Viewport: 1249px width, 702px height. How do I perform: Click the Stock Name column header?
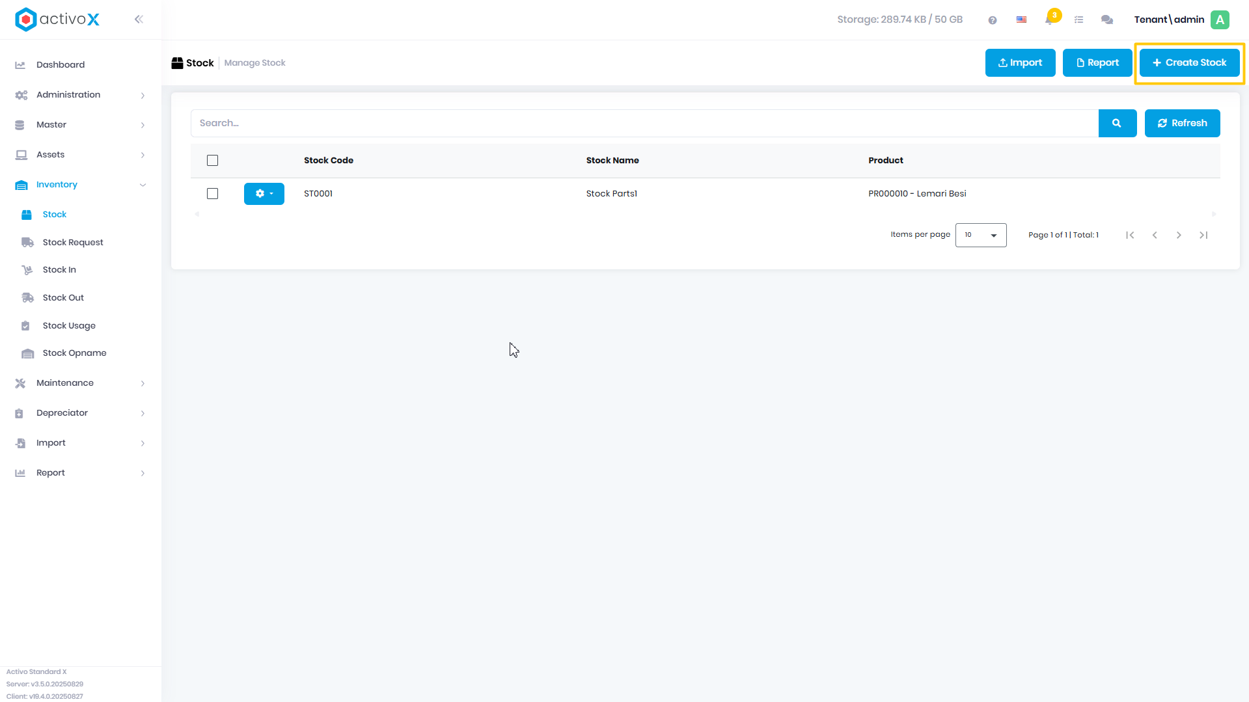pos(612,160)
